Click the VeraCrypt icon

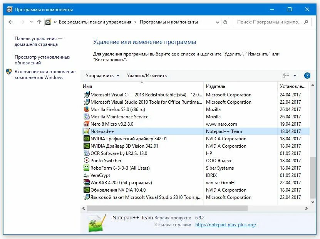[87, 175]
